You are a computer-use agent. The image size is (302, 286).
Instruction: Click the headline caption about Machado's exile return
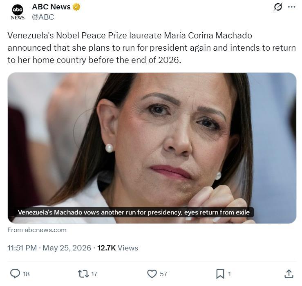click(x=134, y=212)
